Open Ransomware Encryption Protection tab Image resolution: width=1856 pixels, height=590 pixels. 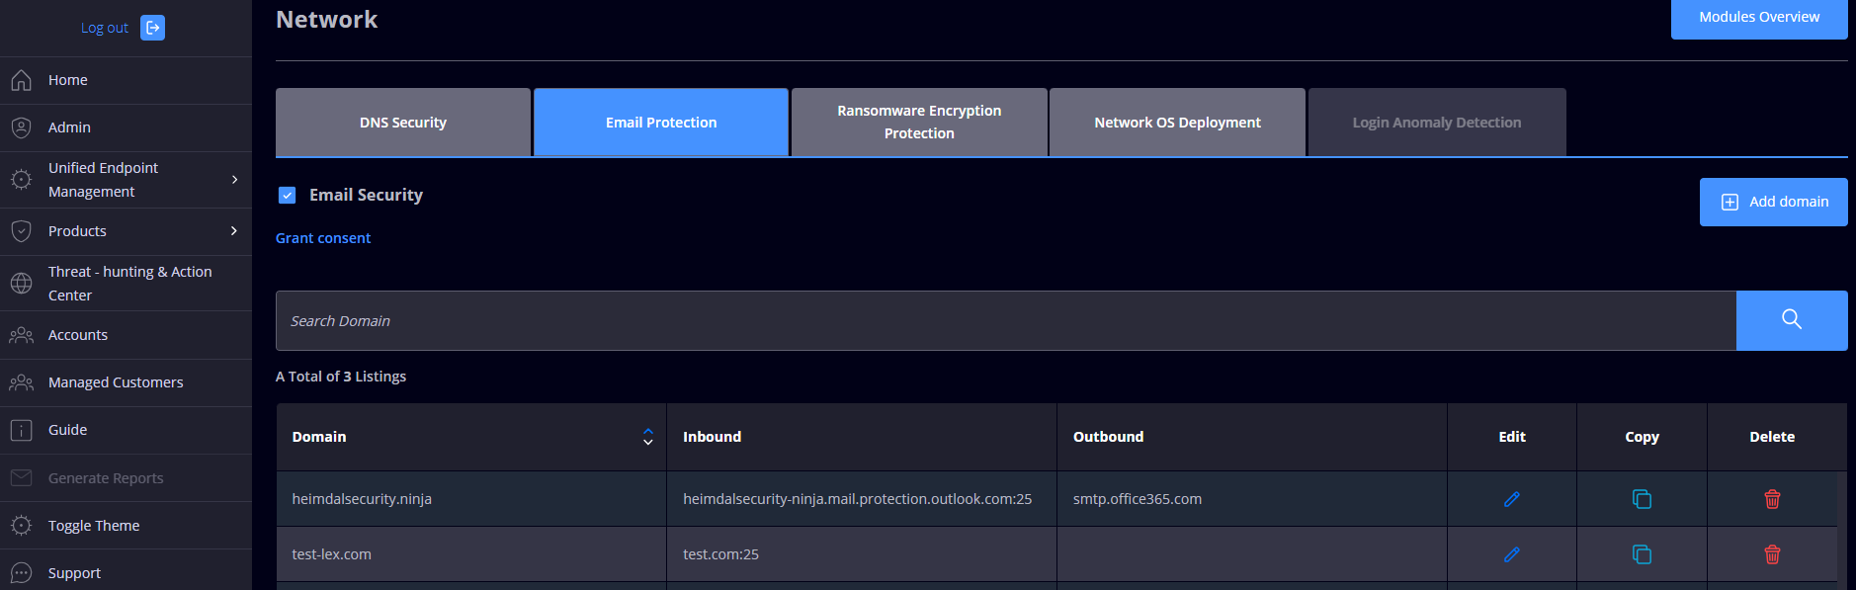pos(919,123)
